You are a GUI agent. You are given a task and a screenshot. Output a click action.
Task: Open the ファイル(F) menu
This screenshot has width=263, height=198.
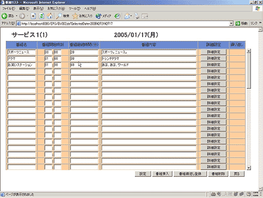[x=8, y=8]
